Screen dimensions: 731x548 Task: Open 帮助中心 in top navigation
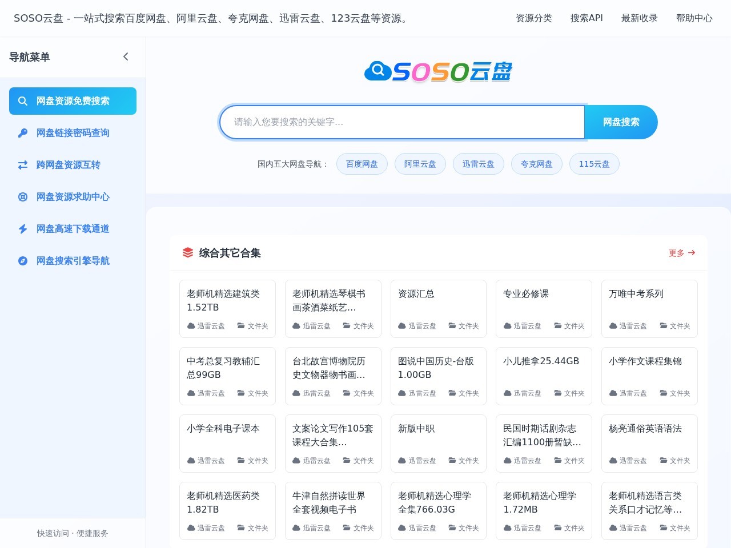(x=694, y=18)
